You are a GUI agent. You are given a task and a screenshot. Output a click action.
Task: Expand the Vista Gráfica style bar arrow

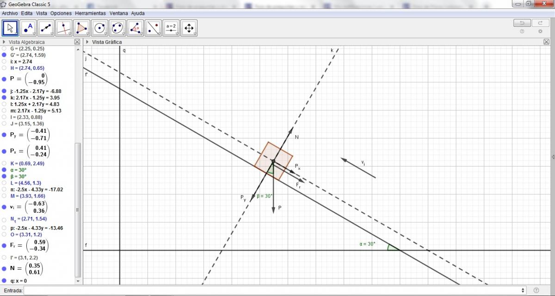[87, 42]
